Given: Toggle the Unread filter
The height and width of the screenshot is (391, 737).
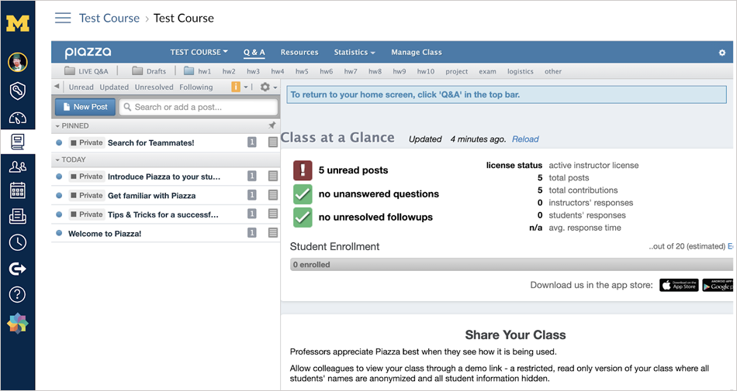Looking at the screenshot, I should [x=81, y=87].
